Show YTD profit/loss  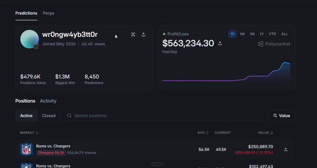click(272, 34)
